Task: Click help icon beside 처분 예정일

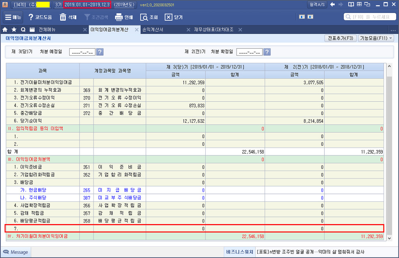Action: 100,52
